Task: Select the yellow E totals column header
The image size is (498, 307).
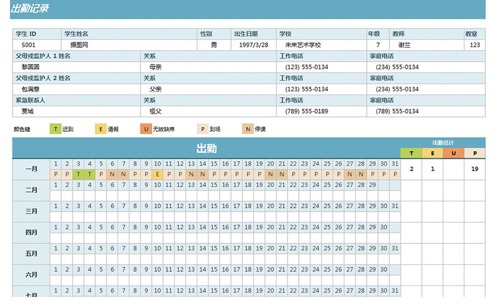Action: tap(432, 153)
